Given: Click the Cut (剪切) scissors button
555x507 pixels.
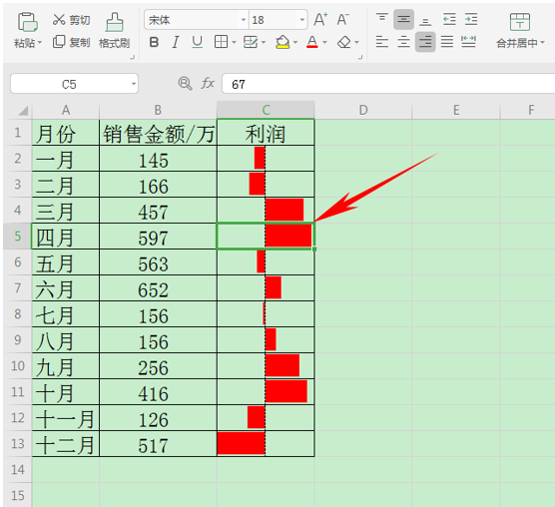Looking at the screenshot, I should pyautogui.click(x=71, y=20).
